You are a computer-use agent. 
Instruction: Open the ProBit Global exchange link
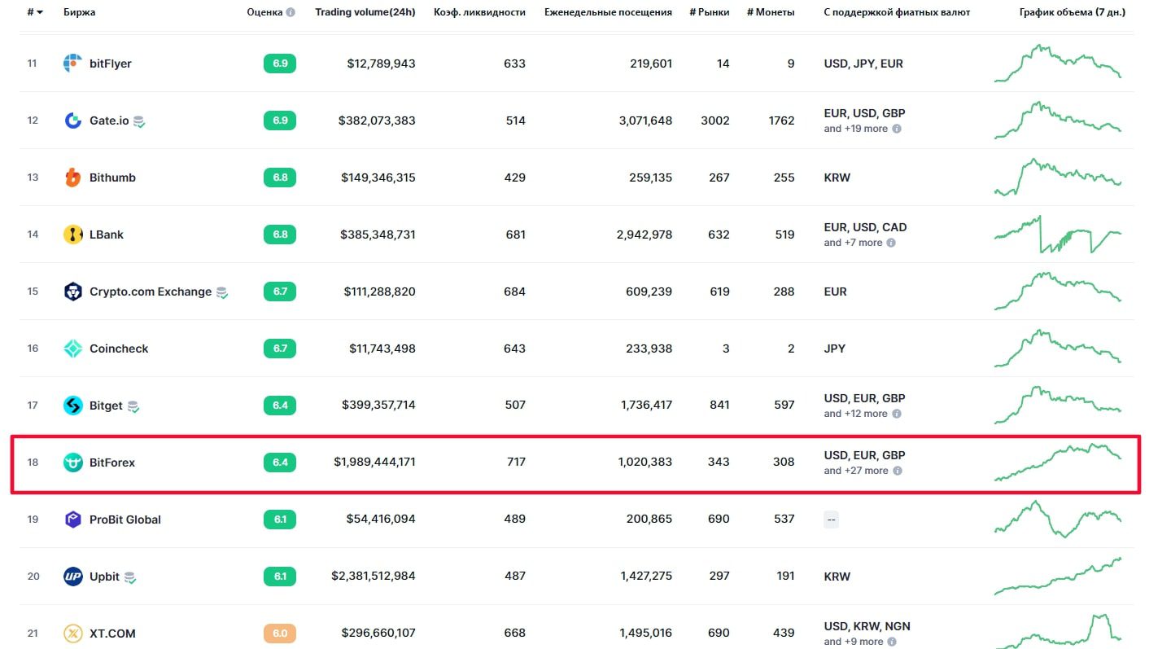pos(125,520)
